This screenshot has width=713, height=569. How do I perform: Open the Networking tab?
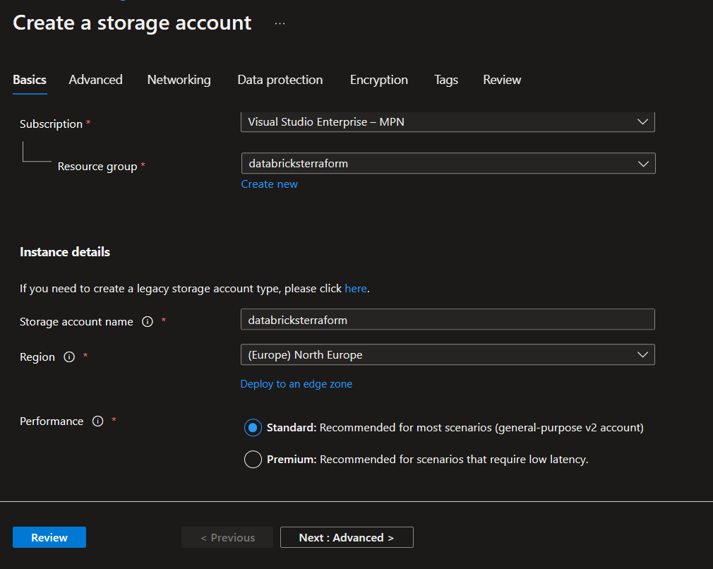[x=179, y=80]
